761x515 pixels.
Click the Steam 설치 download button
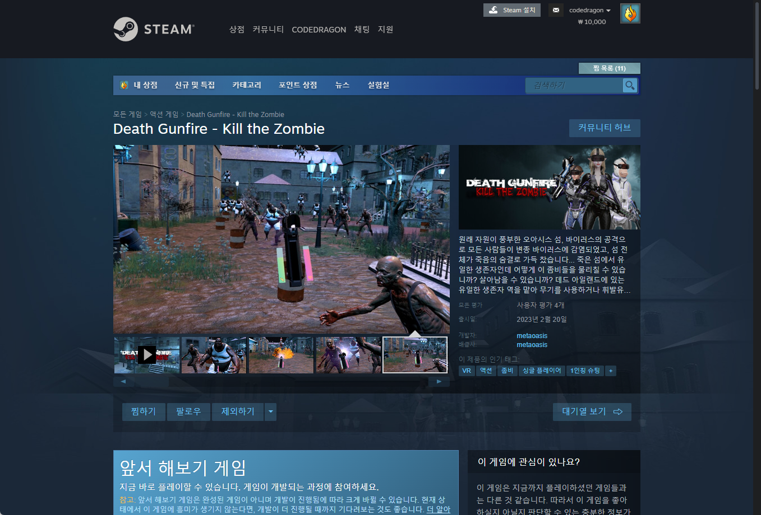(512, 10)
